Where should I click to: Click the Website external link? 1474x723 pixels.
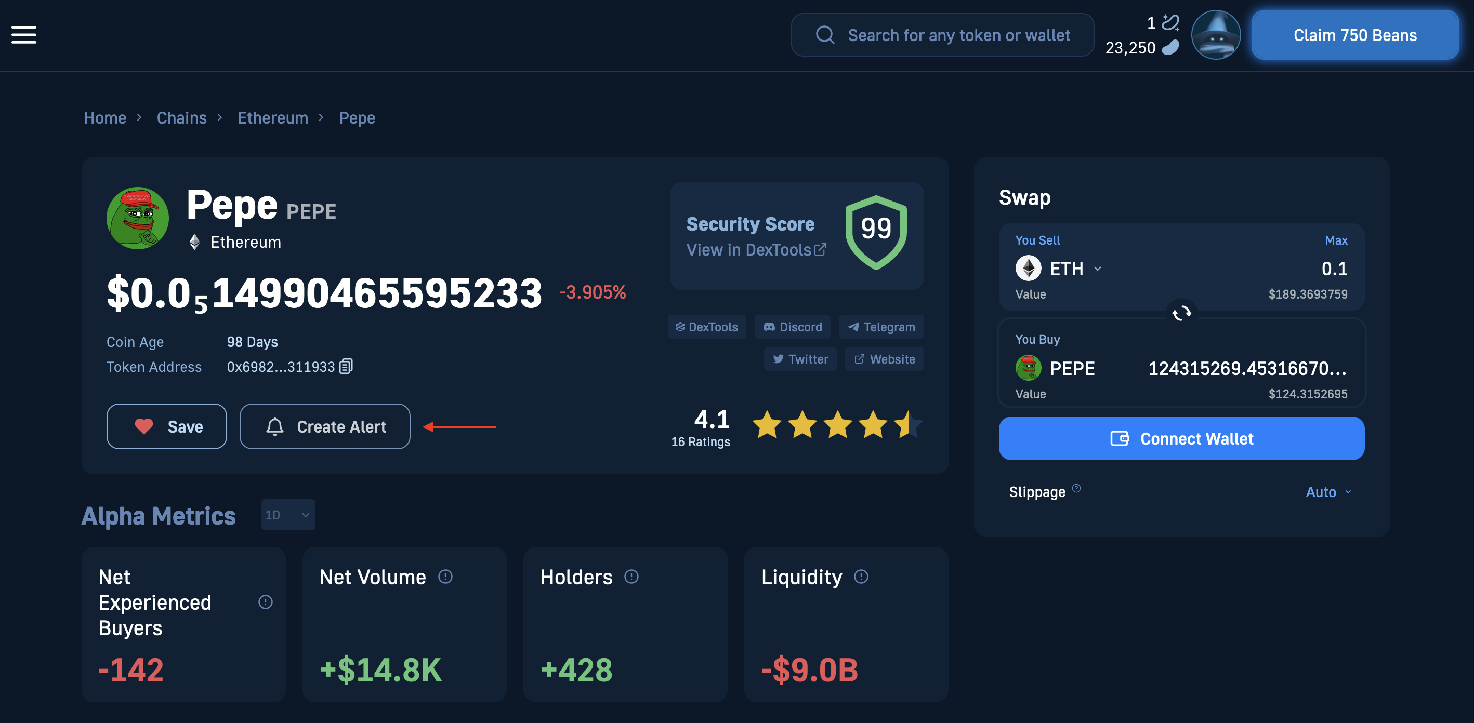click(884, 359)
